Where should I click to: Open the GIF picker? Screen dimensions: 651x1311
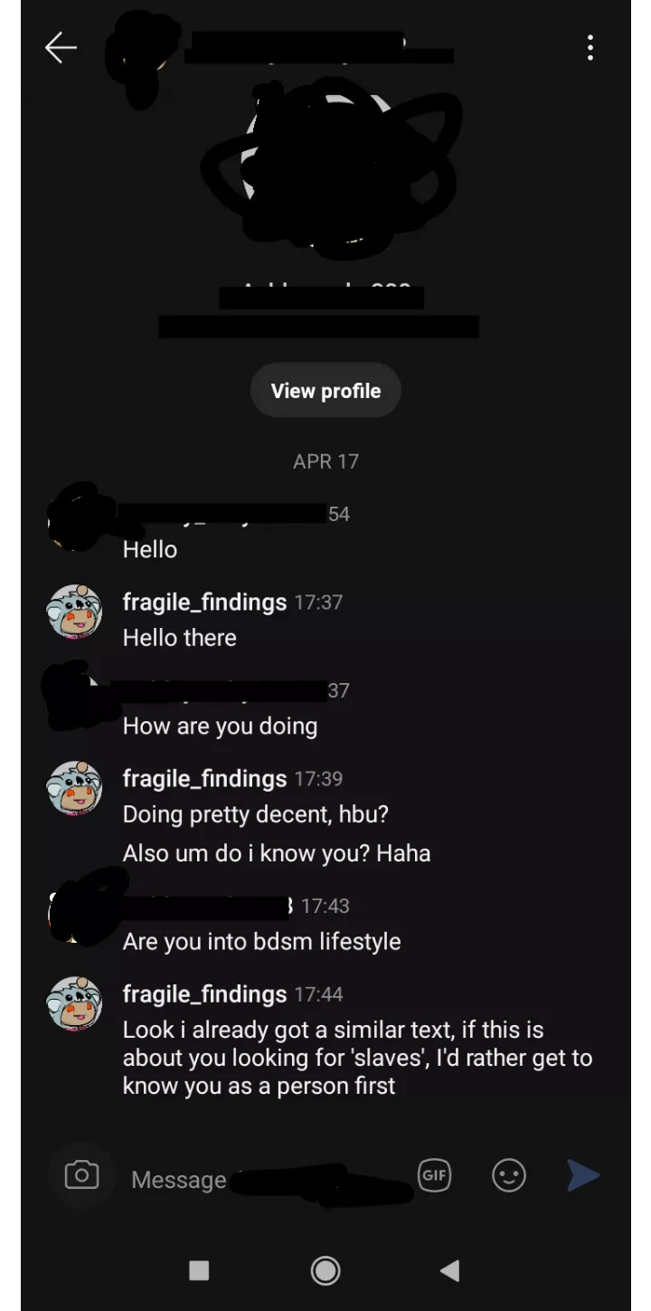click(x=435, y=1175)
